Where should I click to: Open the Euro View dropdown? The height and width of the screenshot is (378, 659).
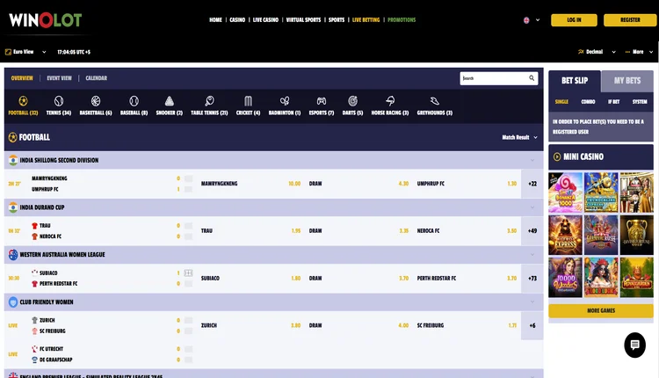(x=25, y=52)
